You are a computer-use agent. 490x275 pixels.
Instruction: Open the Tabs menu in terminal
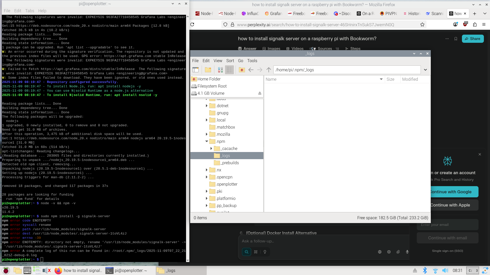point(30,11)
